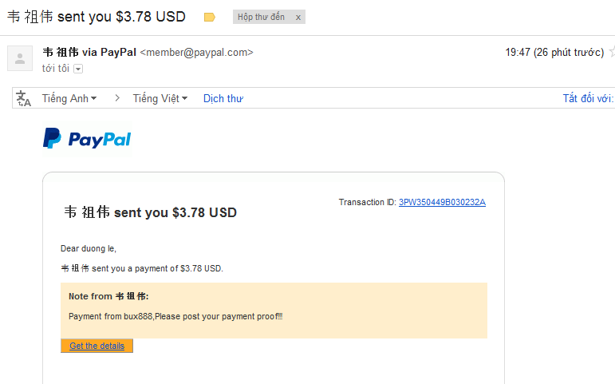Click the translate icon in translation bar

tap(23, 98)
